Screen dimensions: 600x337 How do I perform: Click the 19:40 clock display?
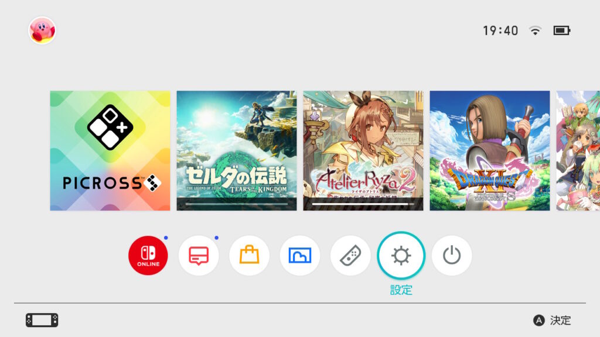[500, 30]
